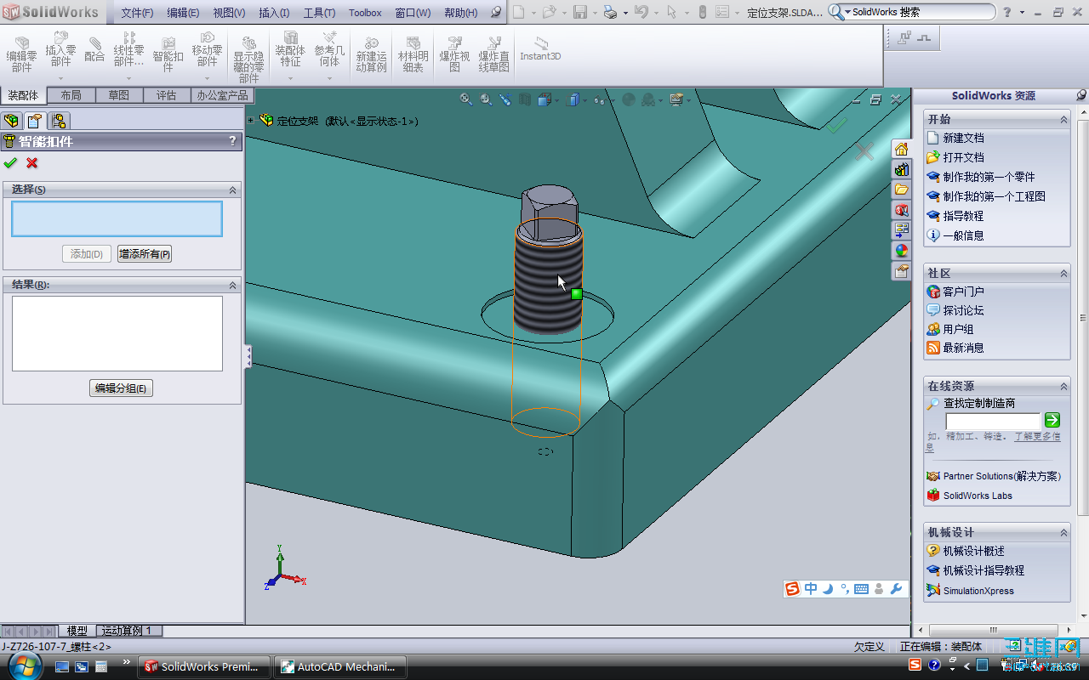Toggle Instant3D mode
The height and width of the screenshot is (680, 1089).
[540, 50]
